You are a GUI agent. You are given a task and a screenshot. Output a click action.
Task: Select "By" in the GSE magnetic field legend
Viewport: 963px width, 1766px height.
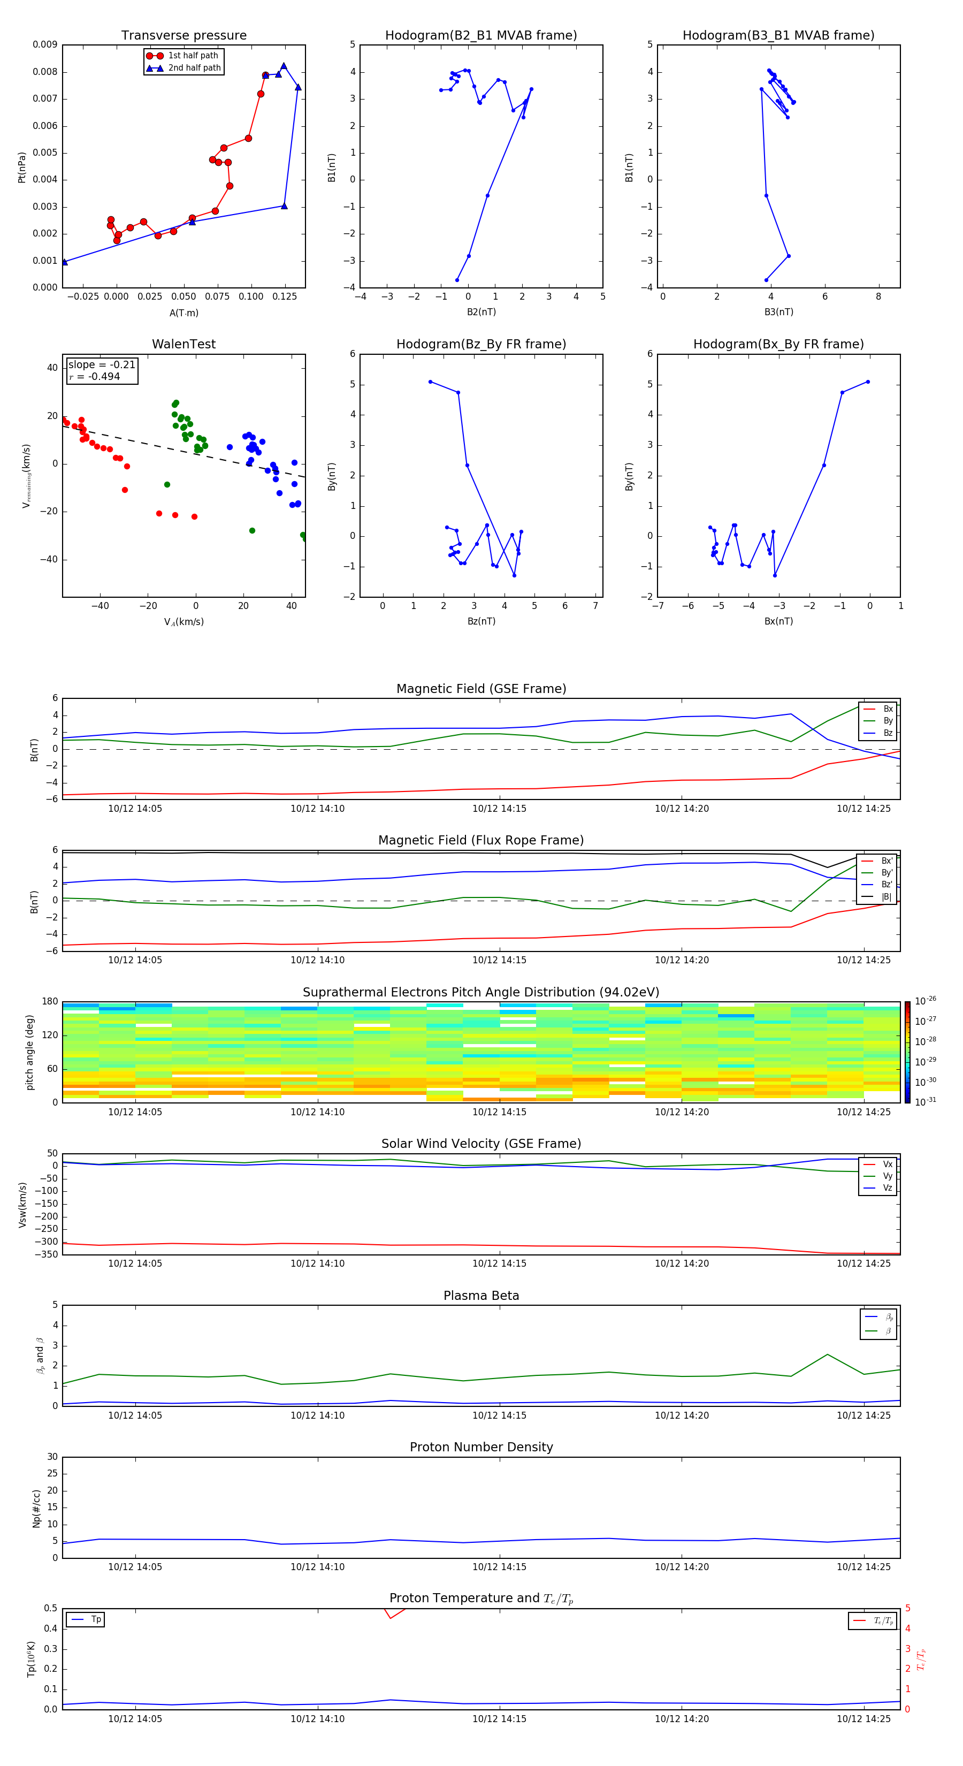coord(878,721)
